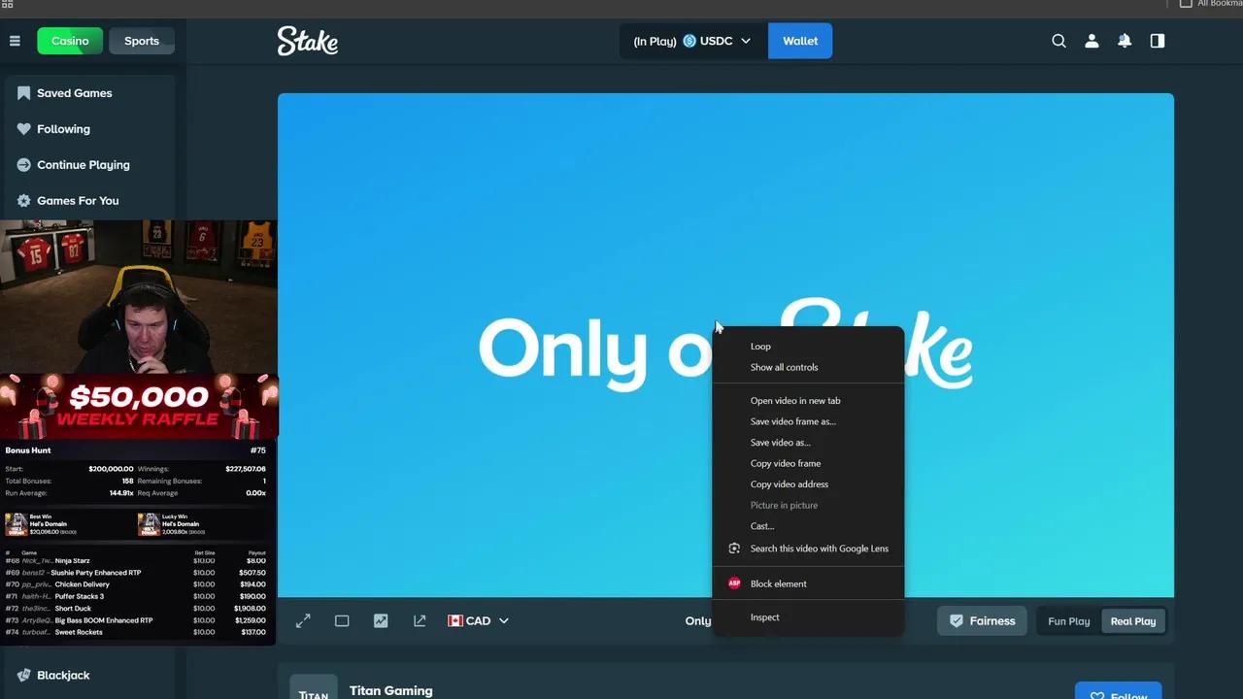Open live stats chart icon
Image resolution: width=1243 pixels, height=699 pixels.
coord(381,620)
